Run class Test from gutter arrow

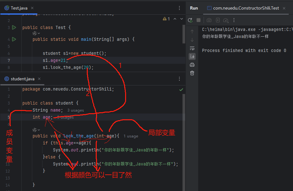[x=14, y=27]
